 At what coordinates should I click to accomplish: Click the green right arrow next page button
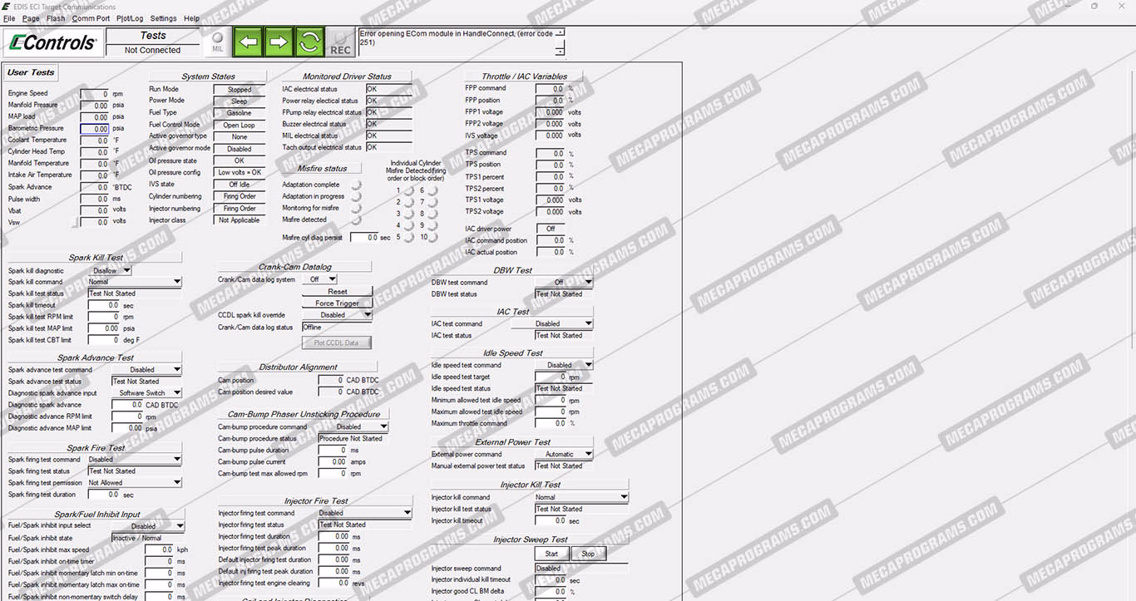(279, 42)
